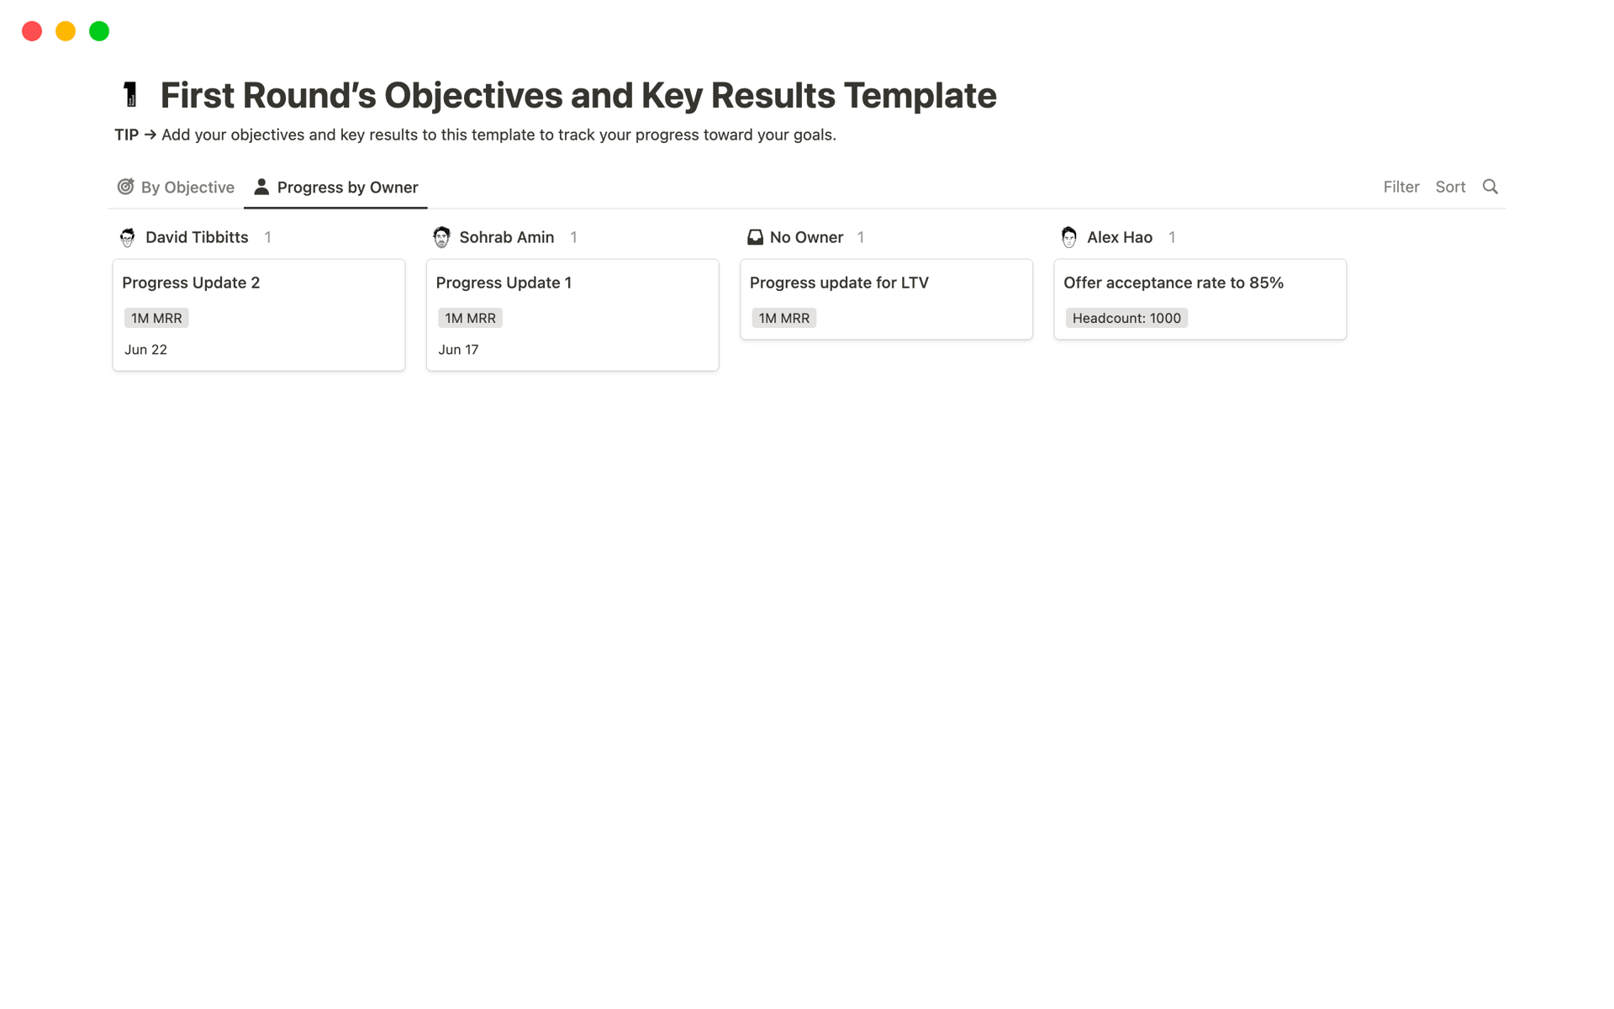Viewport: 1614px width, 1009px height.
Task: Open the Offer acceptance rate to 85% card
Action: coord(1174,283)
